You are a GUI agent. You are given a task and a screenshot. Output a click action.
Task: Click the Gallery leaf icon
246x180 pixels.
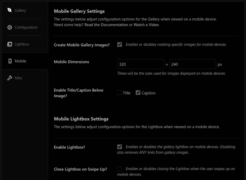pyautogui.click(x=9, y=10)
